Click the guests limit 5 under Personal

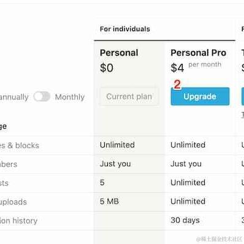point(102,183)
